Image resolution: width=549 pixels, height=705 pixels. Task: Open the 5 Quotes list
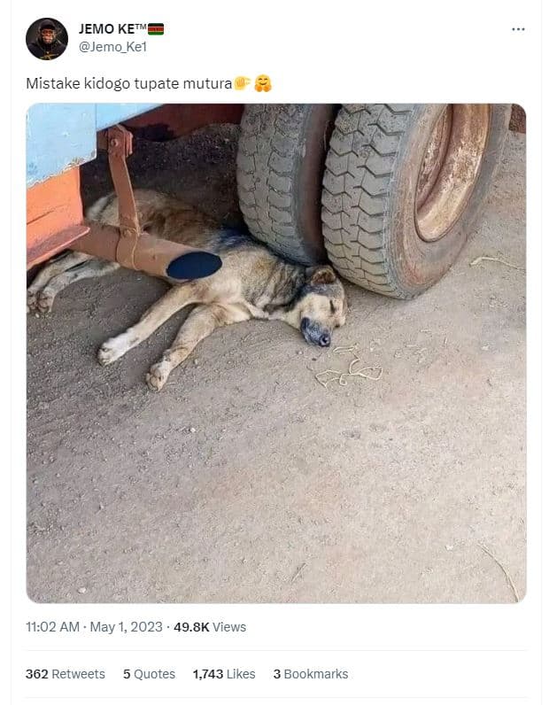point(149,674)
